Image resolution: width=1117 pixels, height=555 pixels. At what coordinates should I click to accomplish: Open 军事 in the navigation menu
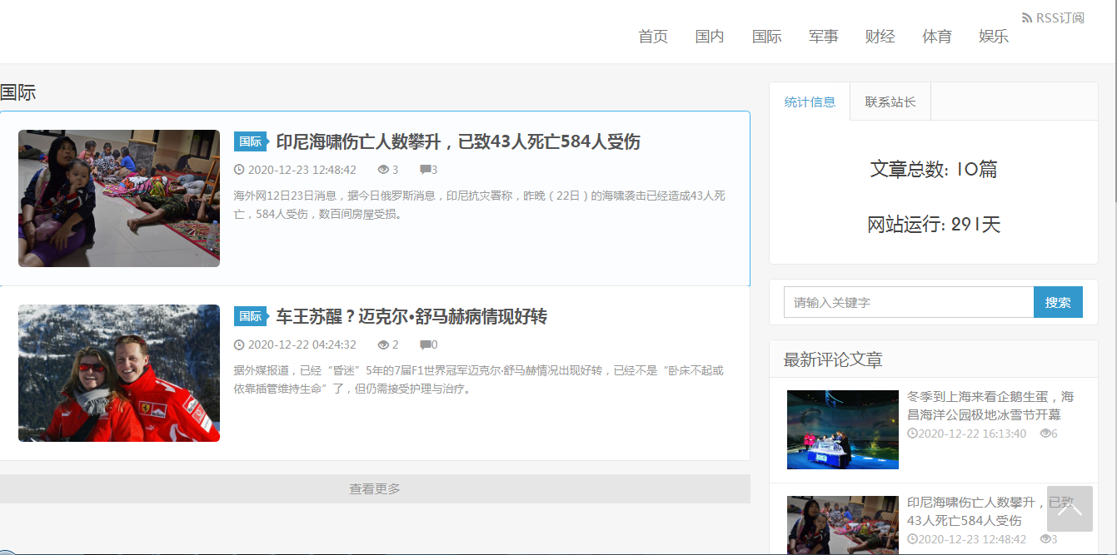823,37
